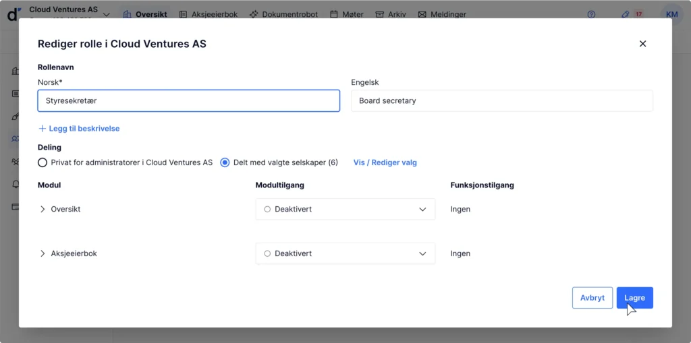Viewport: 691px width, 343px height.
Task: Open the help question mark icon
Action: pyautogui.click(x=592, y=14)
